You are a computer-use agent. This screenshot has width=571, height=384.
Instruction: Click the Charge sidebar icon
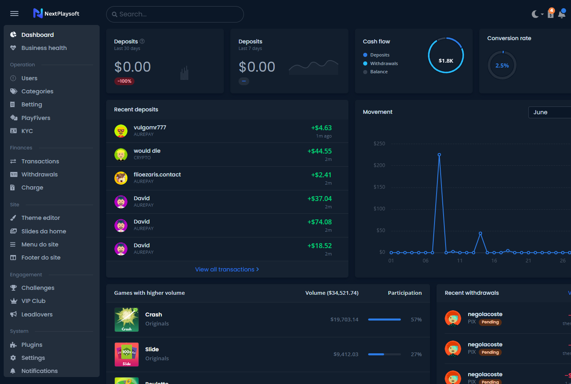[13, 187]
